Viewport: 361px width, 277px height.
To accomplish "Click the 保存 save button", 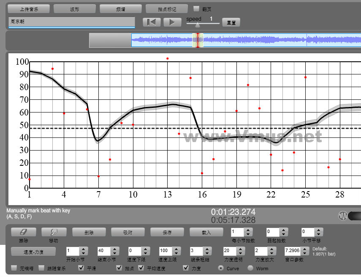I will [167, 232].
